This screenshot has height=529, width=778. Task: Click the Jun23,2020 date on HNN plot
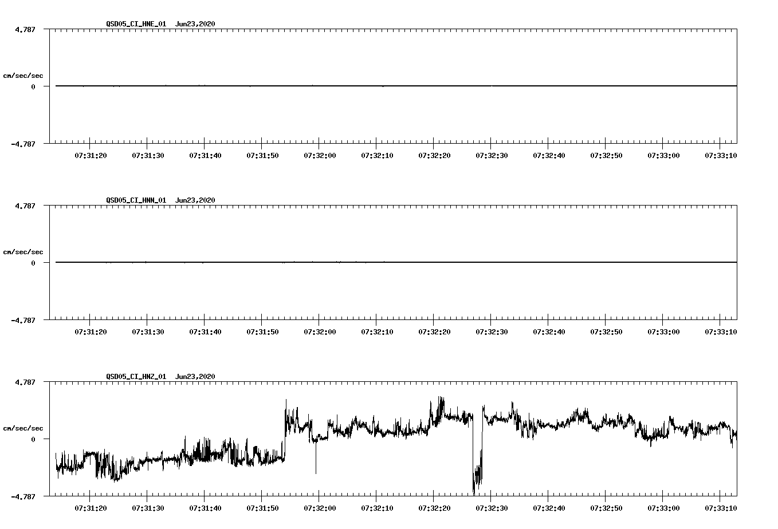click(x=195, y=200)
